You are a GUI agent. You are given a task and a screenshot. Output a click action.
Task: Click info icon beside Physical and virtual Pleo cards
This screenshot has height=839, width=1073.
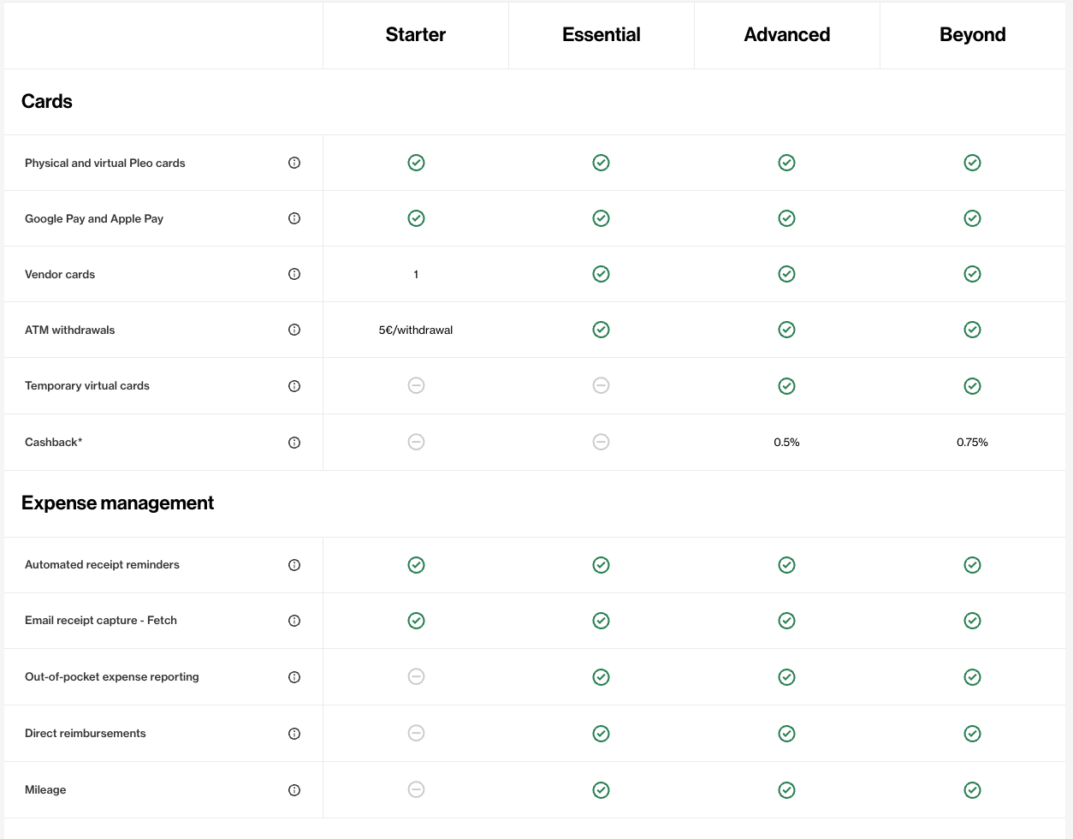pyautogui.click(x=294, y=163)
